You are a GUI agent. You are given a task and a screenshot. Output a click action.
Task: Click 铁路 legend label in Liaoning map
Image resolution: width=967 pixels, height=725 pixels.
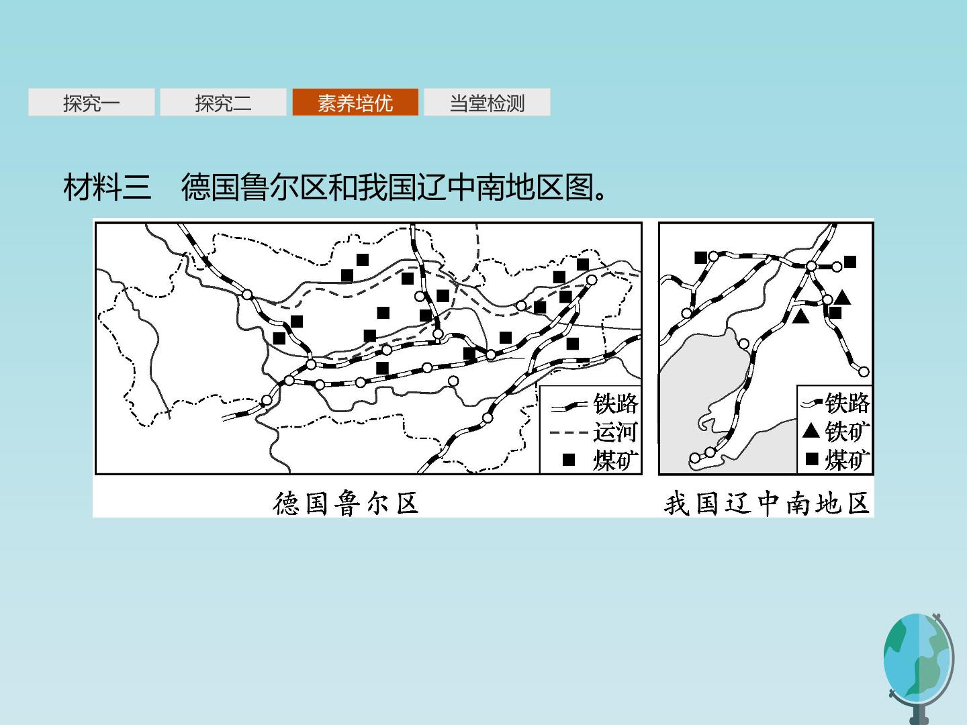pyautogui.click(x=847, y=403)
